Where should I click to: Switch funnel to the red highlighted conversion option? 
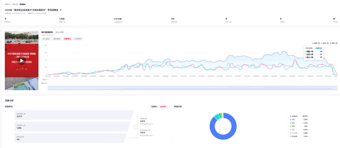pyautogui.click(x=163, y=107)
